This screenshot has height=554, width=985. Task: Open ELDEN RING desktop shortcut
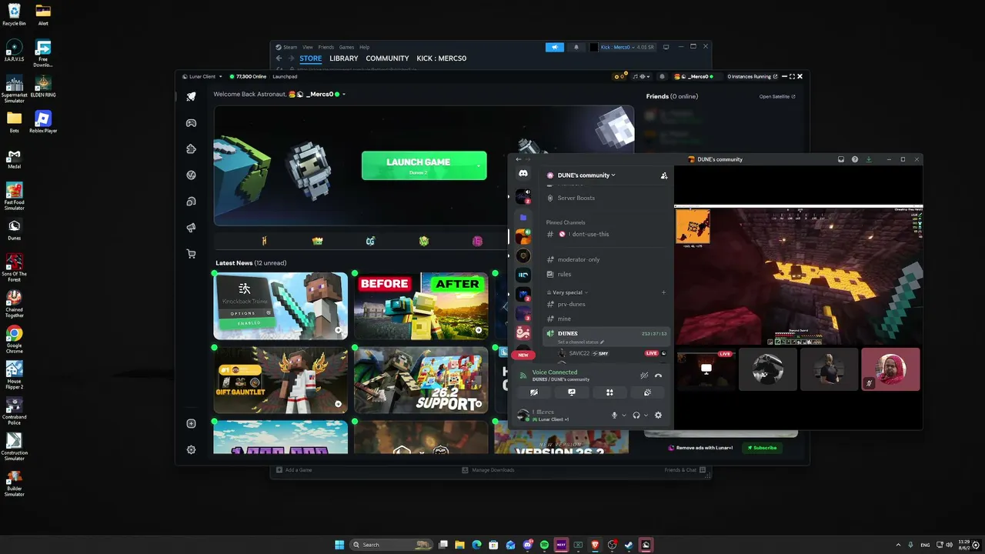(x=43, y=85)
